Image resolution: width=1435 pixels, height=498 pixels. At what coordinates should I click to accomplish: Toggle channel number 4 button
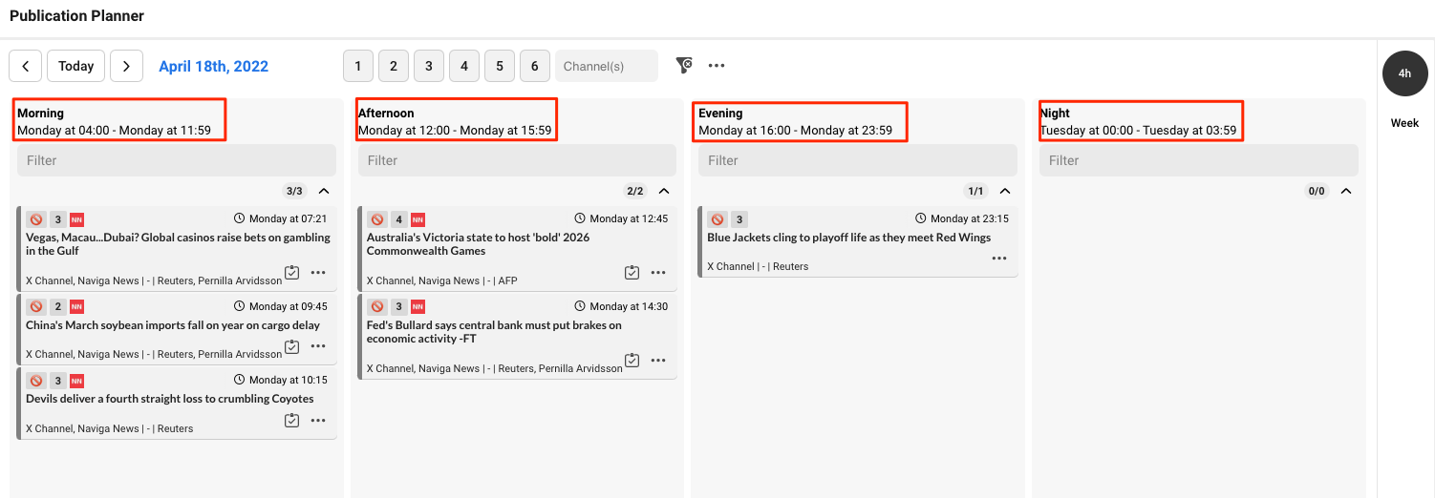point(464,66)
